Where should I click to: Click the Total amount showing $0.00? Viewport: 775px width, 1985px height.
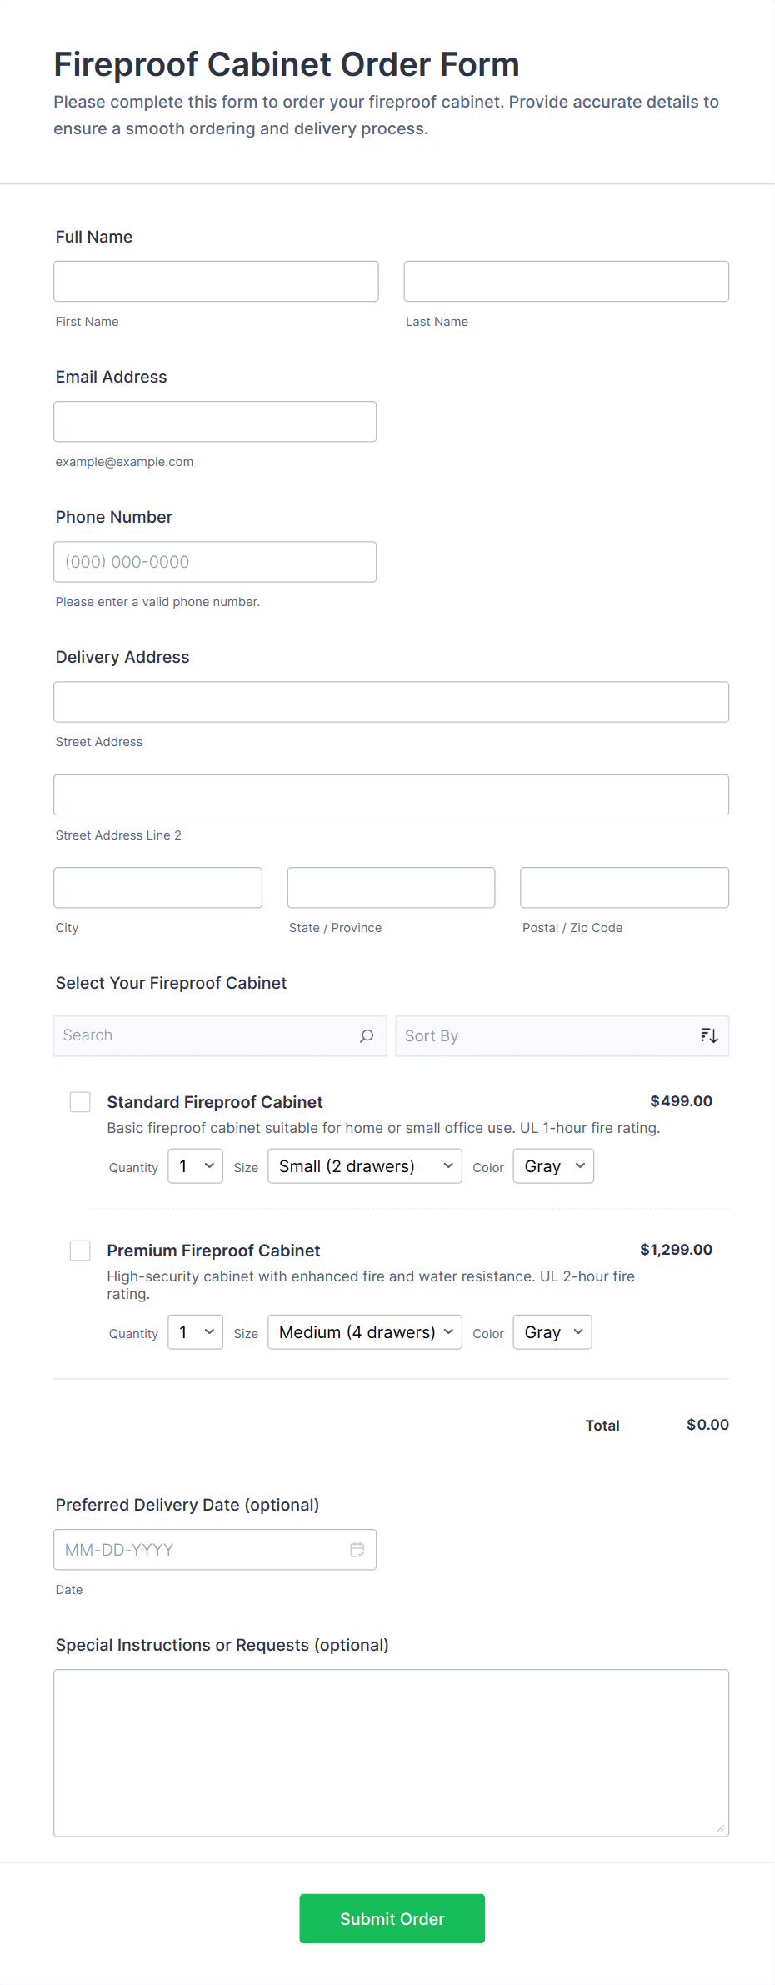(x=707, y=1425)
